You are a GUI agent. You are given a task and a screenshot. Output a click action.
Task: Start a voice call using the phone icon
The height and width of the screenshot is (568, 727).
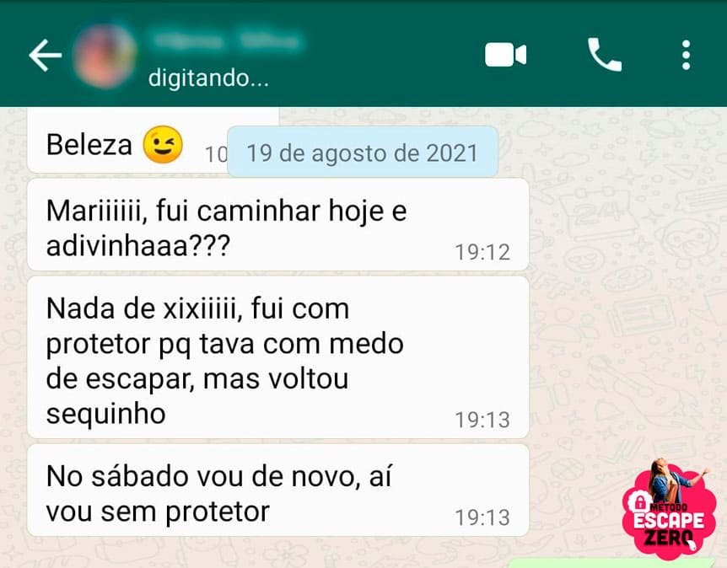tap(605, 55)
